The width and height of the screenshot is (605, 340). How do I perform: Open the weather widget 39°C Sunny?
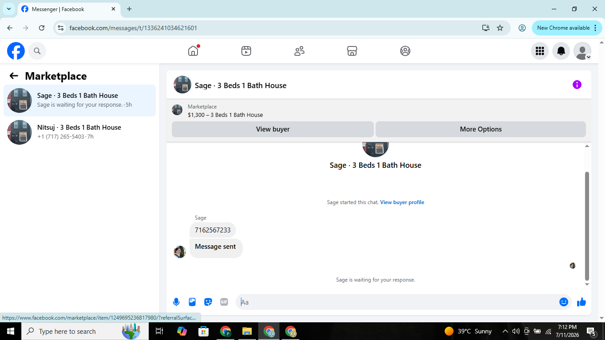[x=468, y=331]
